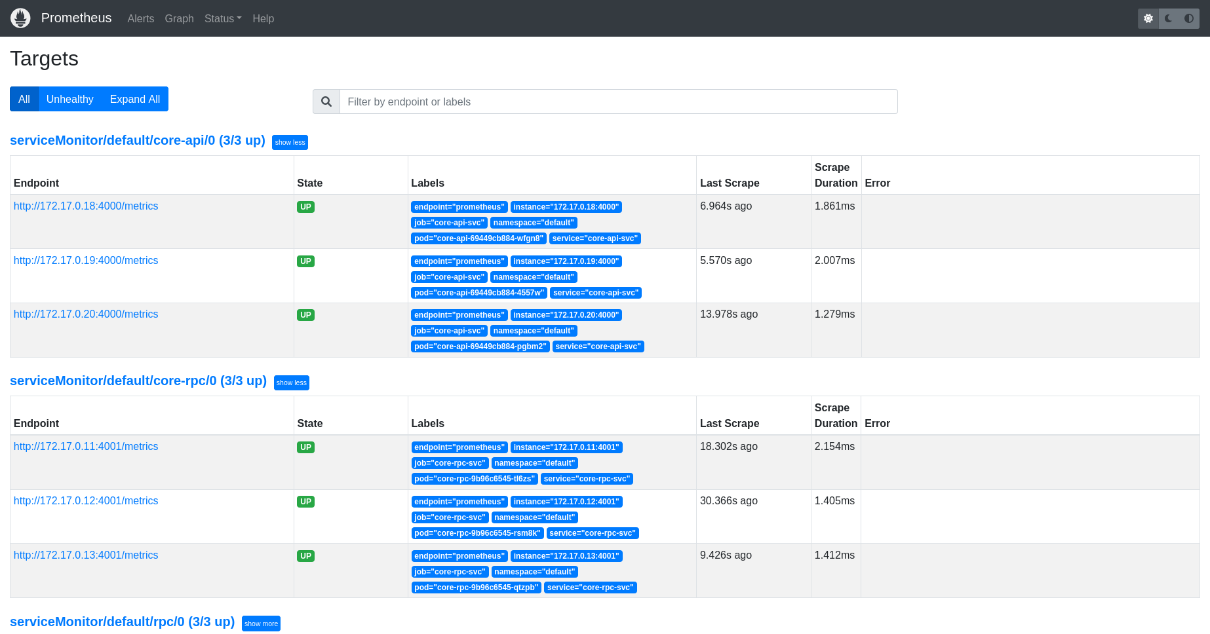Focus the endpoint or labels filter field

coord(618,102)
